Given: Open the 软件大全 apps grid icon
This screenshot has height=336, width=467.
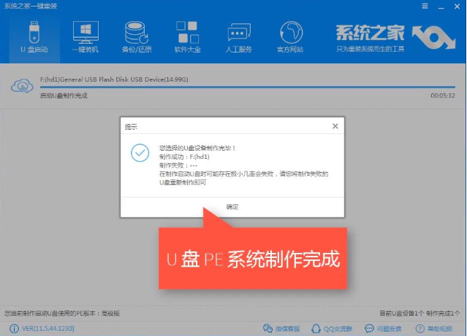Looking at the screenshot, I should pyautogui.click(x=187, y=36).
